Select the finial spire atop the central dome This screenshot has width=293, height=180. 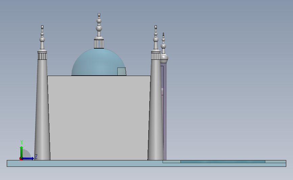[x=99, y=25]
